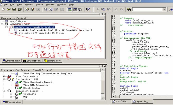
Task: Click the Cut scissors toolbar icon
Action: click(97, 9)
